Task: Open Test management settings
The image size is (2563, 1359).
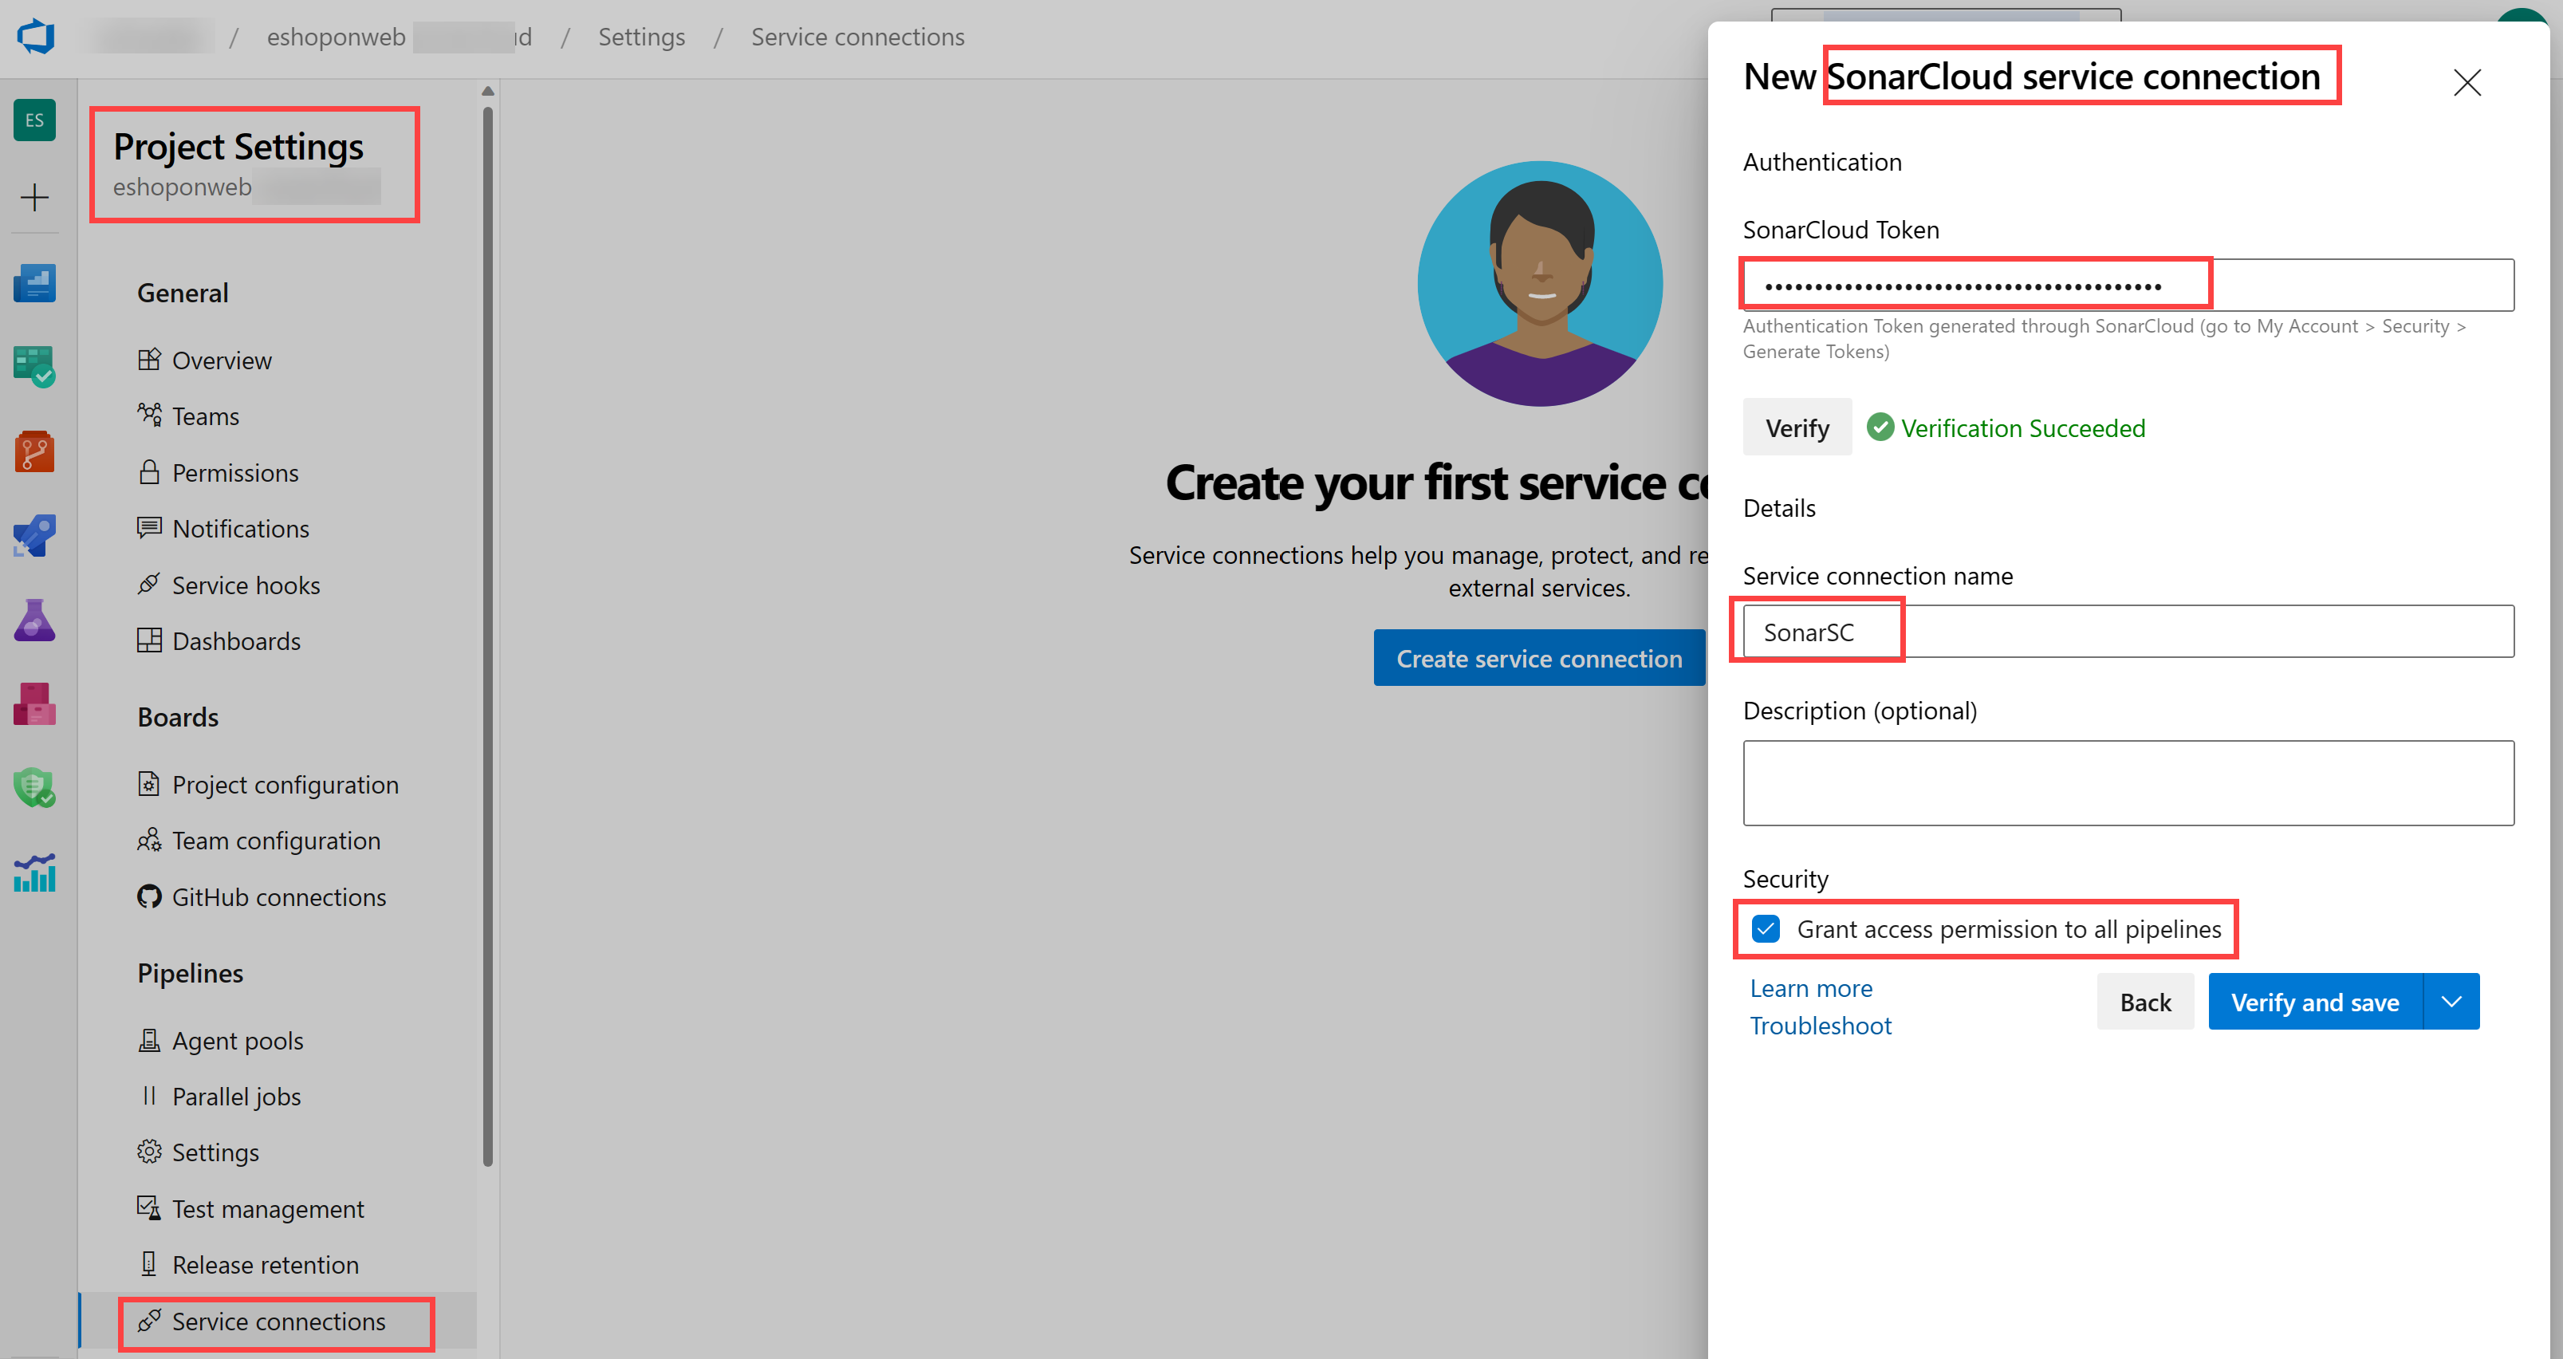Action: (x=269, y=1209)
